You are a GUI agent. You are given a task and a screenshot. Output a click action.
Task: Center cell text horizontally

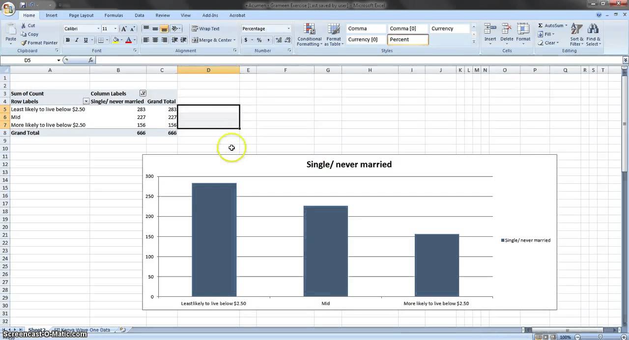tap(155, 40)
